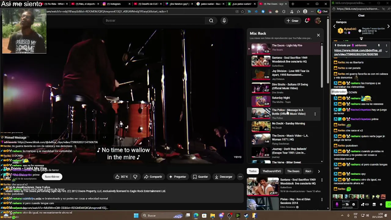Open OBS Studio from taskbar
The width and height of the screenshot is (391, 220).
[x=229, y=215]
